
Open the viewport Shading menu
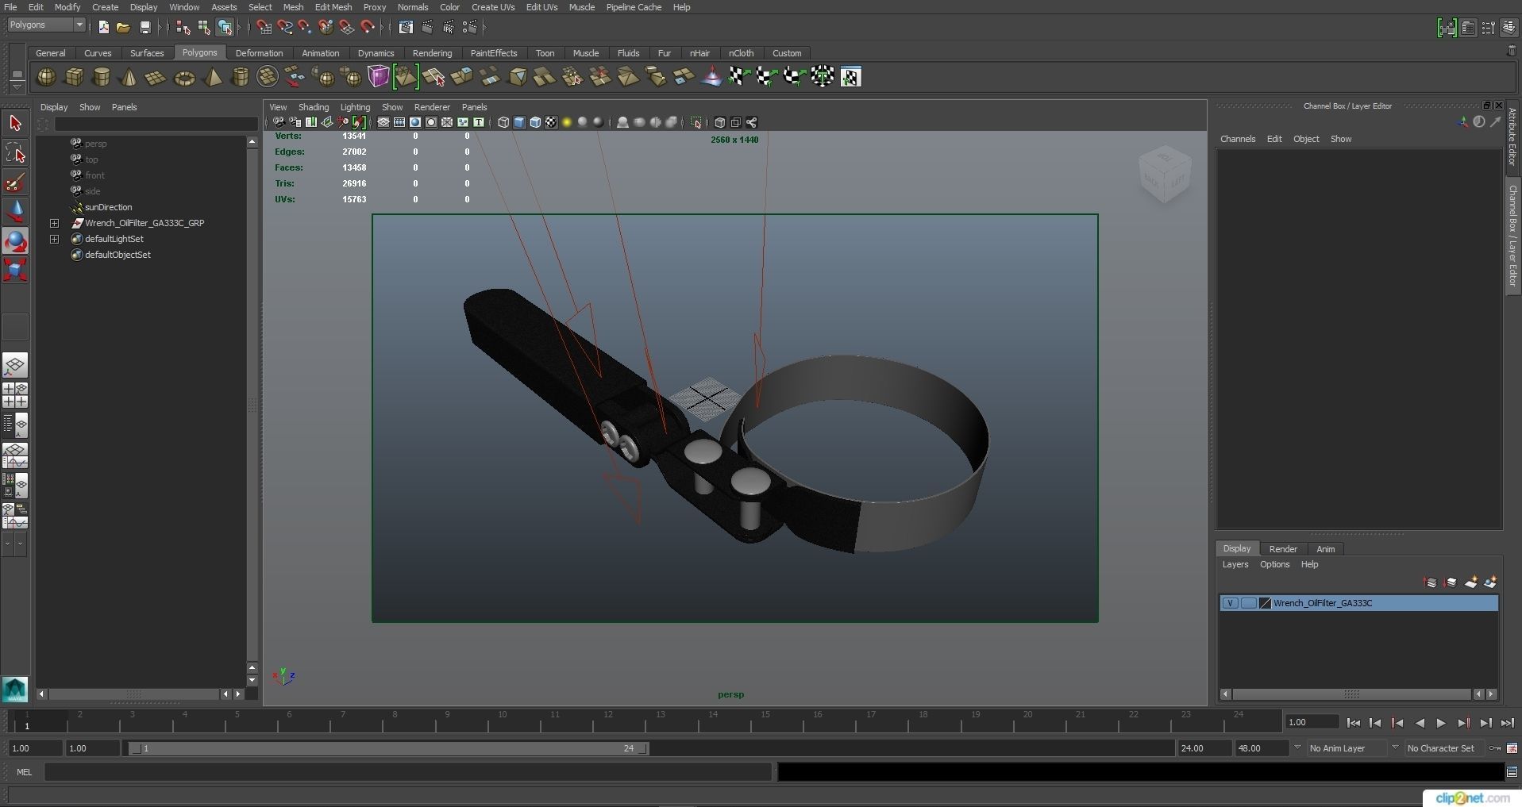313,107
